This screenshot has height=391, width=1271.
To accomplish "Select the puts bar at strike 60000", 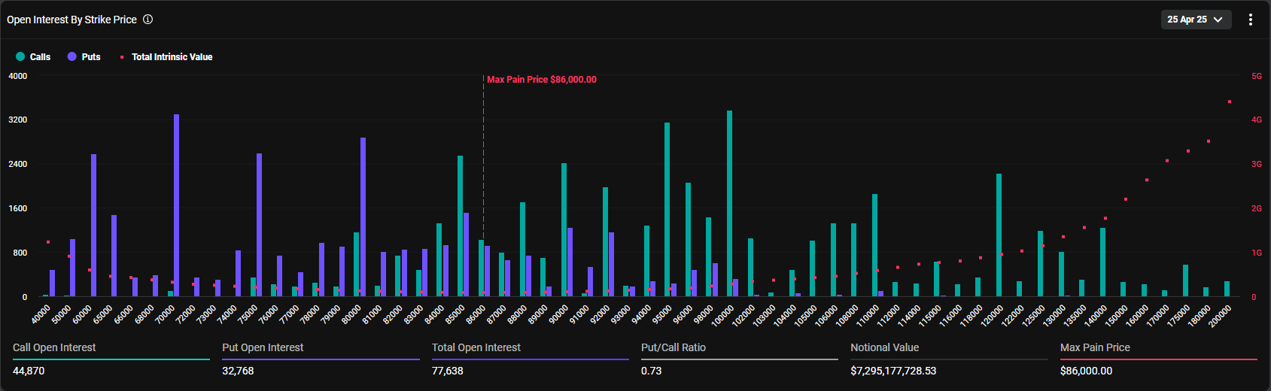I will click(x=93, y=225).
